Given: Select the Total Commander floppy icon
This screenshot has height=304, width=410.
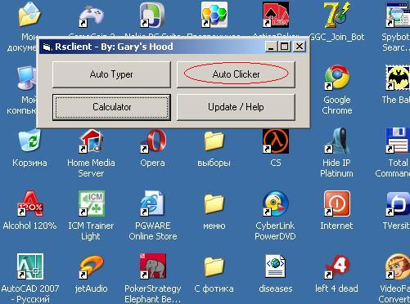Looking at the screenshot, I should tap(398, 141).
